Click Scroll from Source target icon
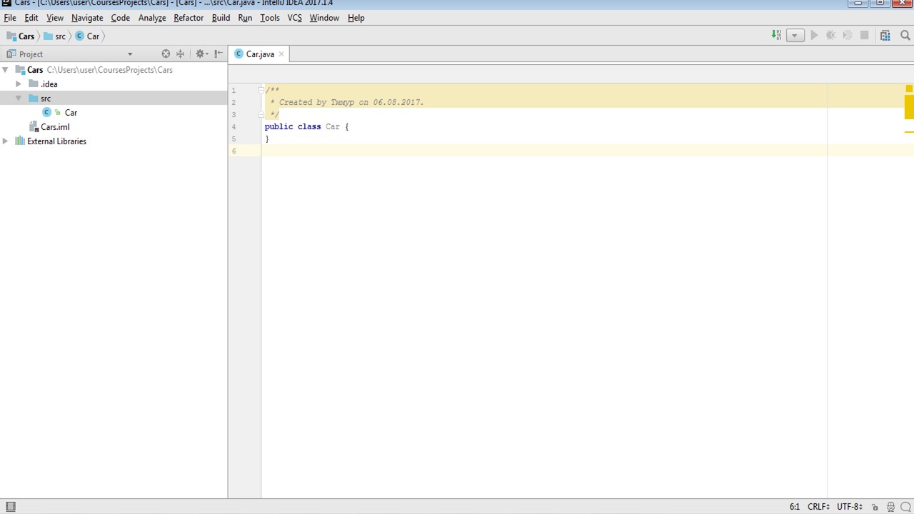Screen dimensions: 914x514 tap(166, 54)
